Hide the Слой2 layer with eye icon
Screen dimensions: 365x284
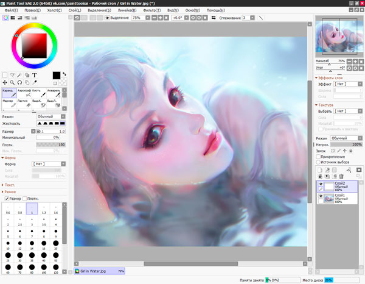click(321, 183)
